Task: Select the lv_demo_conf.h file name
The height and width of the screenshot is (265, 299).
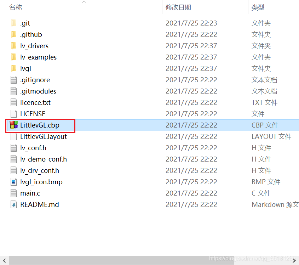Action: click(44, 159)
